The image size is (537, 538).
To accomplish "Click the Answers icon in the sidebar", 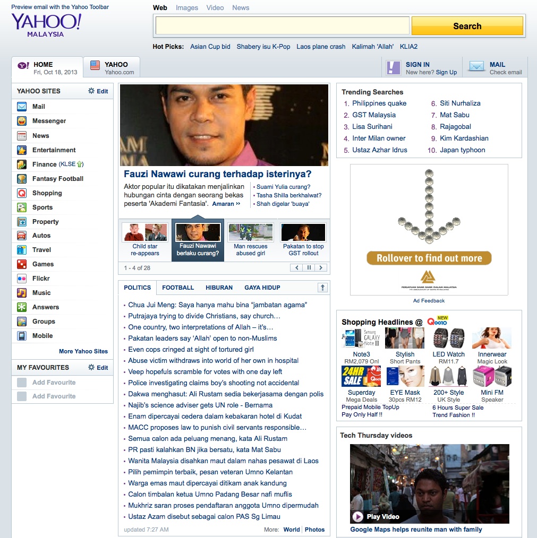I will pyautogui.click(x=22, y=307).
